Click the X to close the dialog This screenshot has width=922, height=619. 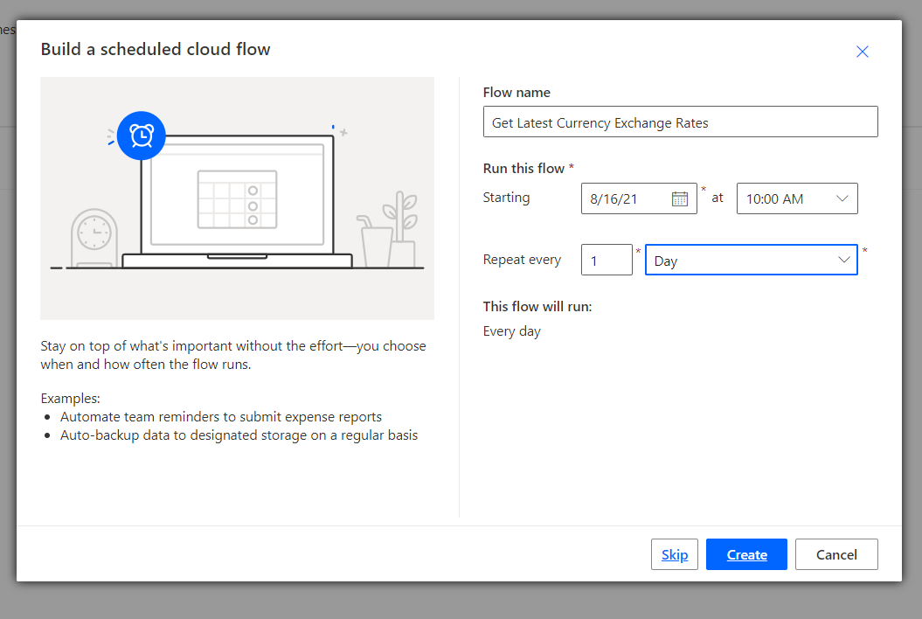[863, 52]
